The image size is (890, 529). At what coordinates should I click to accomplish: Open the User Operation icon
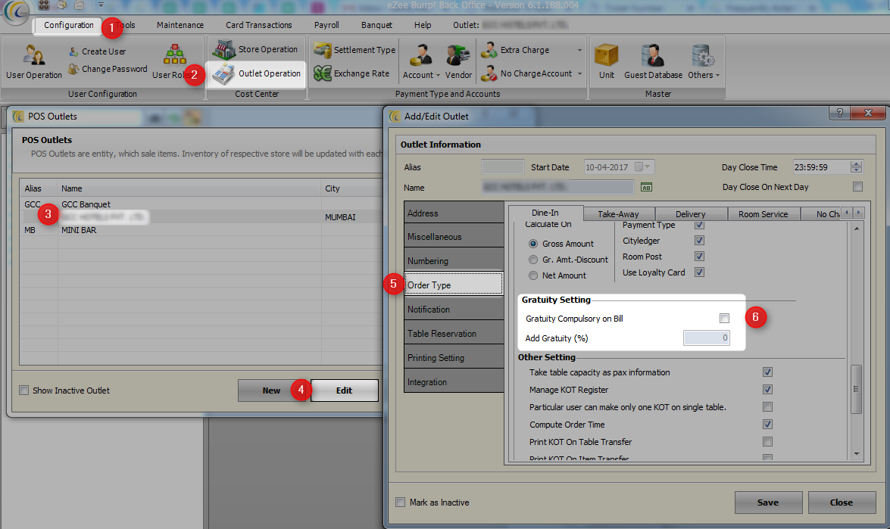33,62
